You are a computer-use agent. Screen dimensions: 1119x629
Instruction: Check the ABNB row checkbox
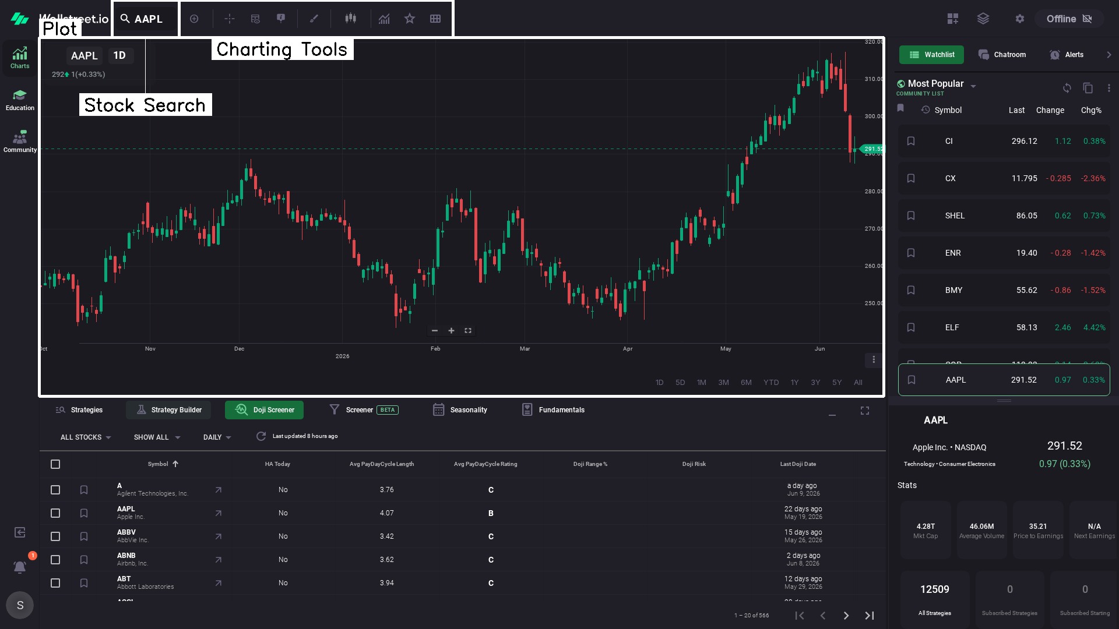coord(55,560)
